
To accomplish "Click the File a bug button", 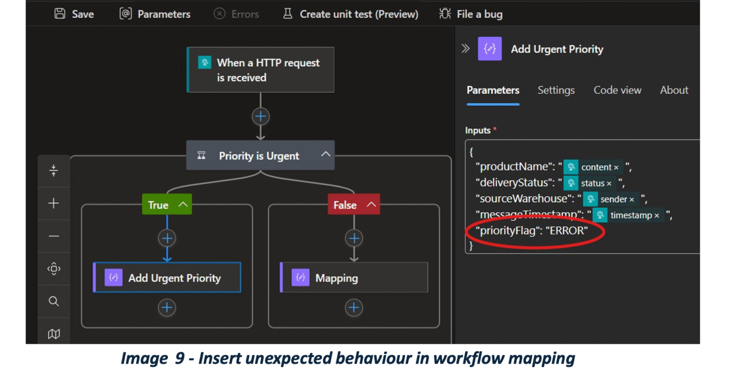I will point(470,14).
